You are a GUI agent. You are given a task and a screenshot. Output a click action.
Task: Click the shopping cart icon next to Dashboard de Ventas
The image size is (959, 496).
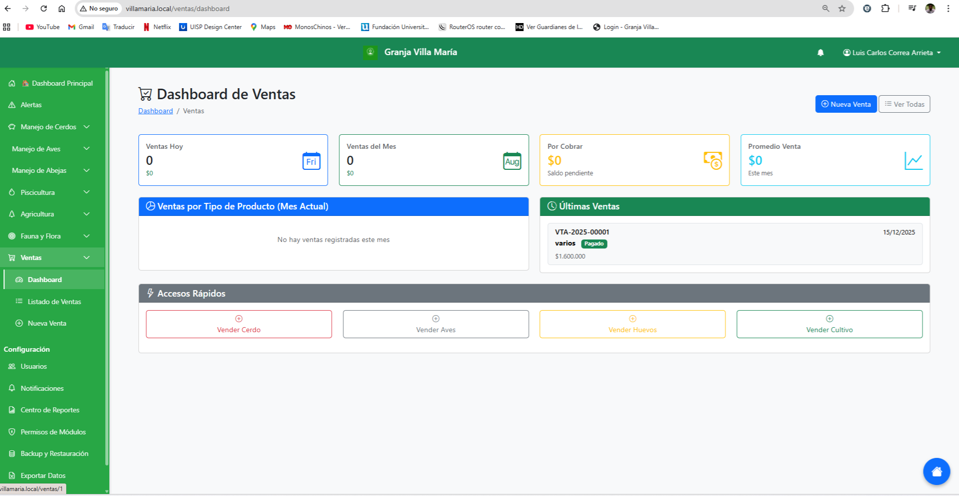pos(145,93)
